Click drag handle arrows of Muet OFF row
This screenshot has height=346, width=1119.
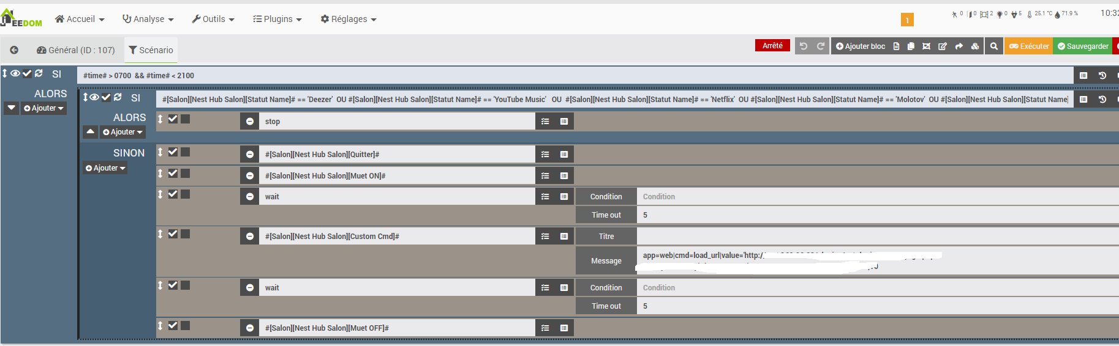point(160,326)
